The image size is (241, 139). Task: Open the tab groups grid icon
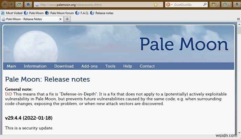pyautogui.click(x=238, y=19)
